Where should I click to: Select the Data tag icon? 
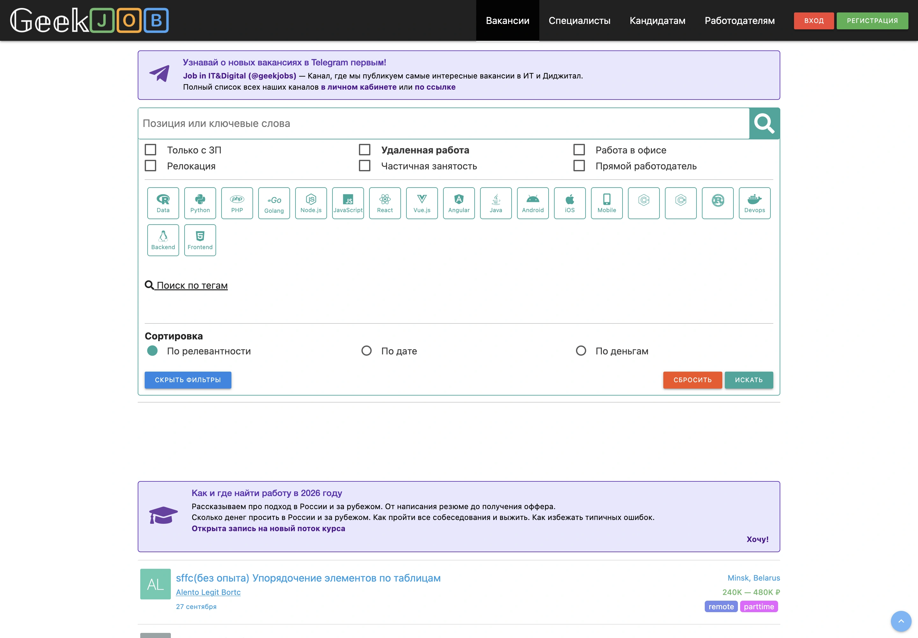coord(163,203)
